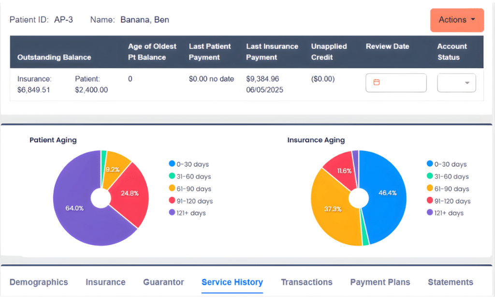The height and width of the screenshot is (299, 495).
Task: Expand the Account Status dropdown
Action: (x=456, y=82)
